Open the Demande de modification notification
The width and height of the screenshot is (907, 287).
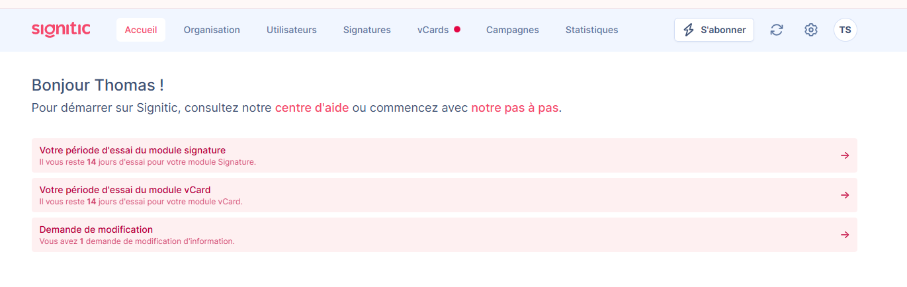point(445,235)
